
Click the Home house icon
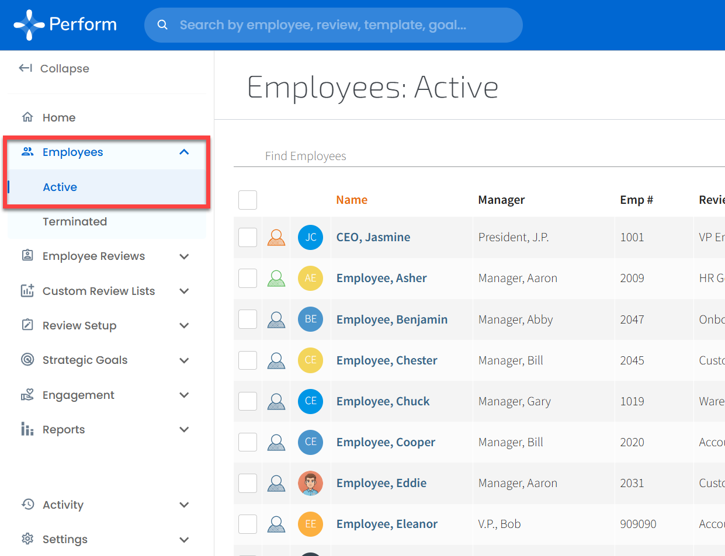[x=27, y=117]
